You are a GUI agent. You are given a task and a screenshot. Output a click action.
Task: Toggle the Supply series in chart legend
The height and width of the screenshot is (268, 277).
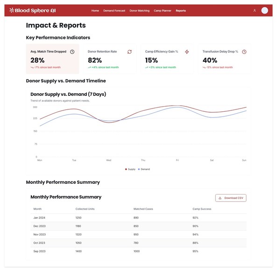pyautogui.click(x=130, y=169)
